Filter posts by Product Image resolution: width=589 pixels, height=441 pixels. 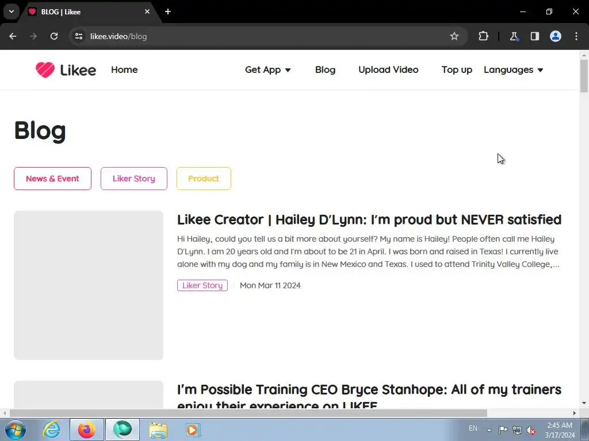(204, 179)
